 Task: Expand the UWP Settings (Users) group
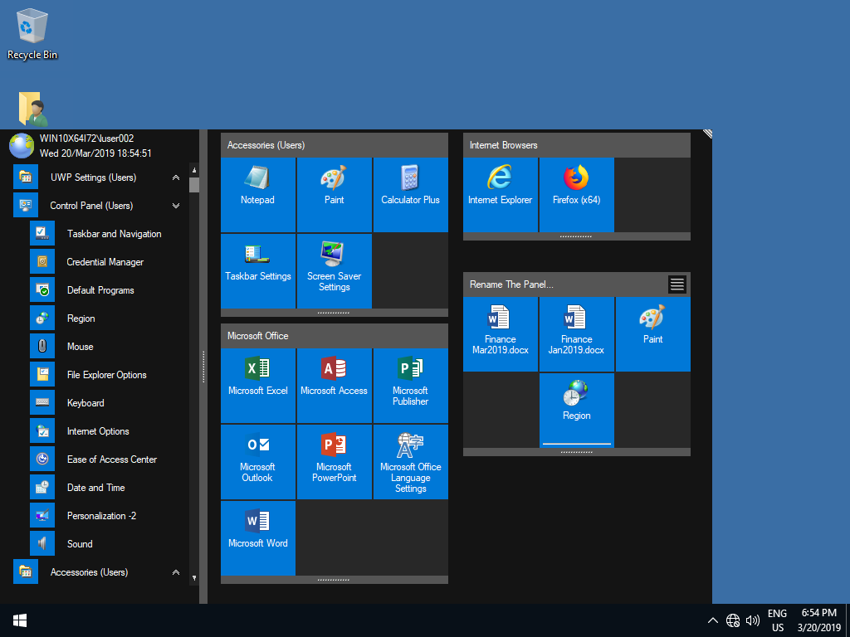point(176,177)
